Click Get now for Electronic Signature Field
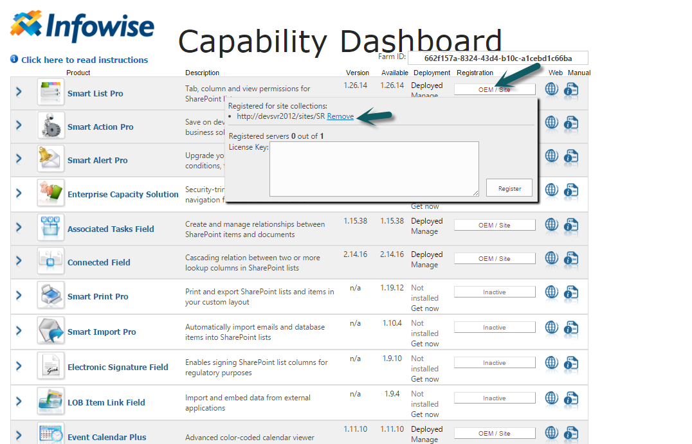The width and height of the screenshot is (692, 444). click(425, 379)
